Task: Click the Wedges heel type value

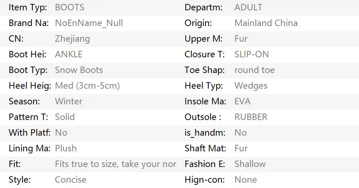Action: (251, 86)
